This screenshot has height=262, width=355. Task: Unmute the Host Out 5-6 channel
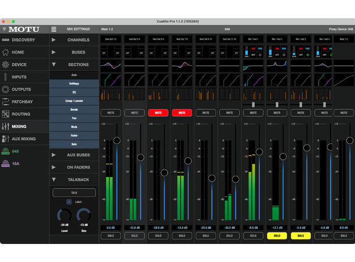158,112
